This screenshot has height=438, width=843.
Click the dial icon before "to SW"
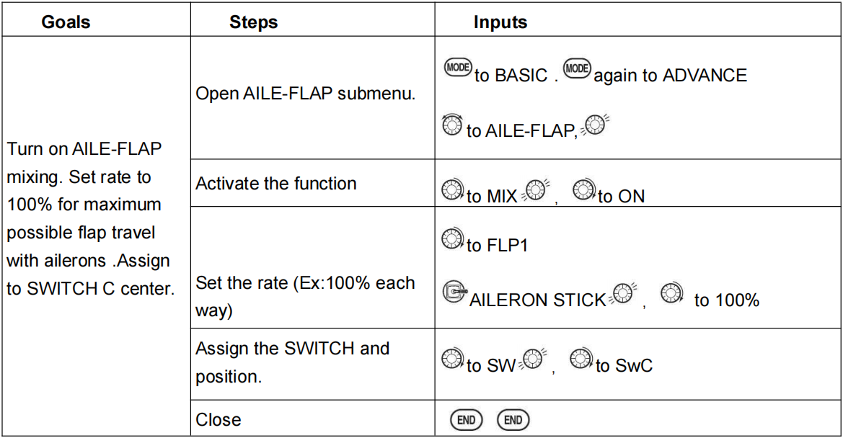tap(452, 360)
